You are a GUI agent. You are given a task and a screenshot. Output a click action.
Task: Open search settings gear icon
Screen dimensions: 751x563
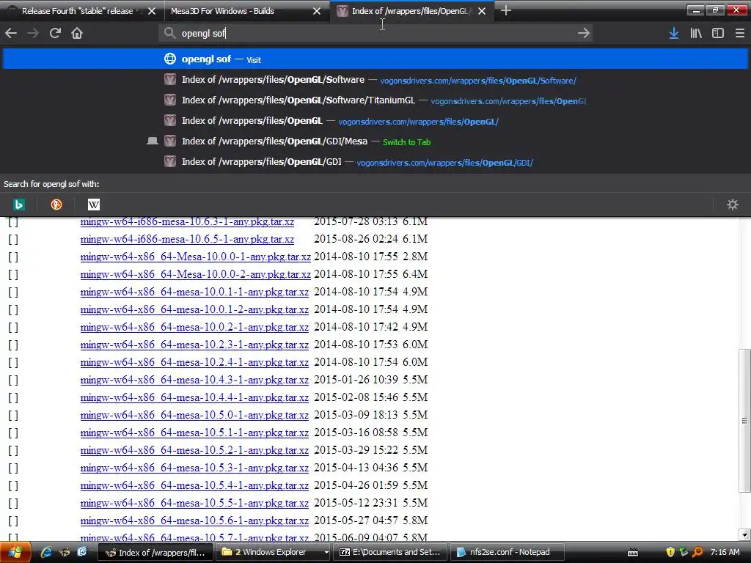[x=733, y=205]
